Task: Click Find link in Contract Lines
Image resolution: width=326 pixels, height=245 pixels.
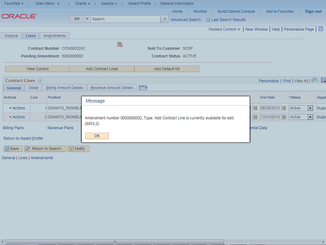Action: click(x=287, y=81)
